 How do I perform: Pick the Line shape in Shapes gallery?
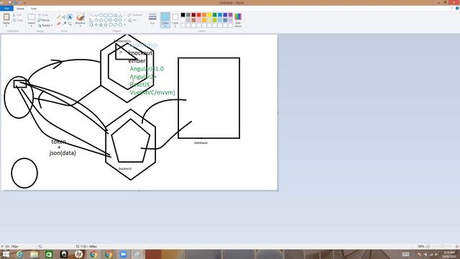click(x=91, y=15)
